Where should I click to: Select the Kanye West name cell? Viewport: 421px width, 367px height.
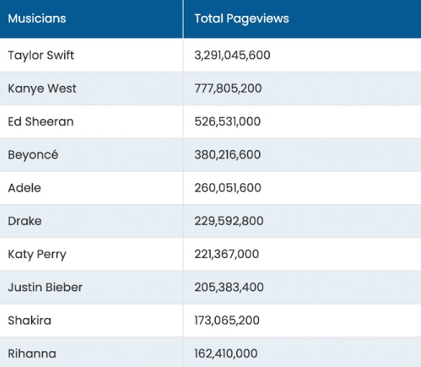pyautogui.click(x=91, y=88)
